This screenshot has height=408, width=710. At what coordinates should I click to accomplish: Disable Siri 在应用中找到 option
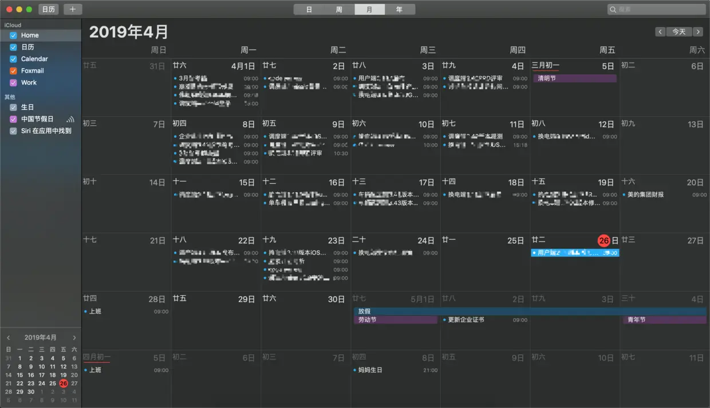click(x=13, y=131)
